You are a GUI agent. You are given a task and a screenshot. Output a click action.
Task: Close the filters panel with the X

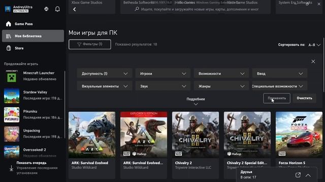pos(313,62)
